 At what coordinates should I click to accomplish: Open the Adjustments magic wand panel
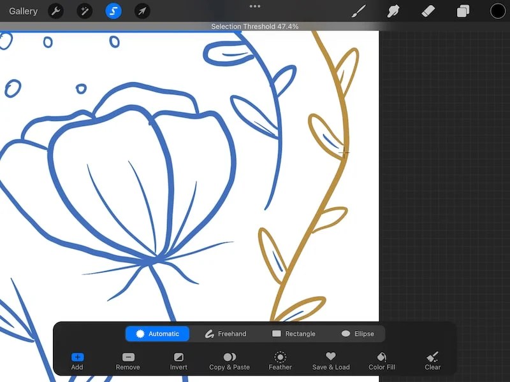click(84, 11)
